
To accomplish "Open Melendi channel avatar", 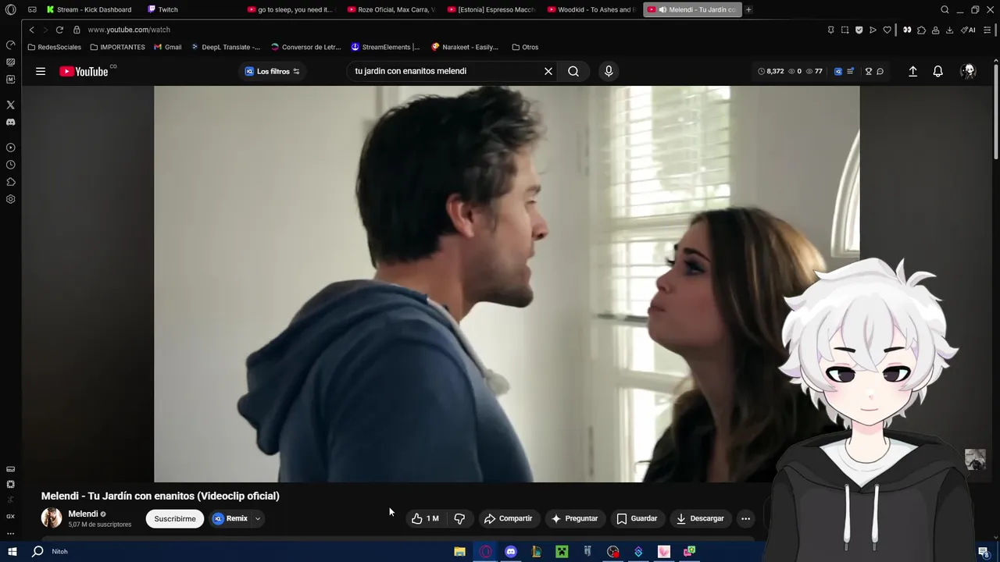I will click(52, 518).
